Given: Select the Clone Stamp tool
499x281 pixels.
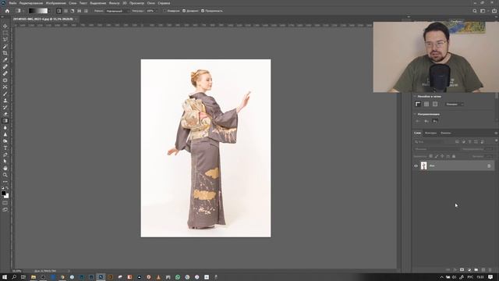Looking at the screenshot, I should [5, 101].
